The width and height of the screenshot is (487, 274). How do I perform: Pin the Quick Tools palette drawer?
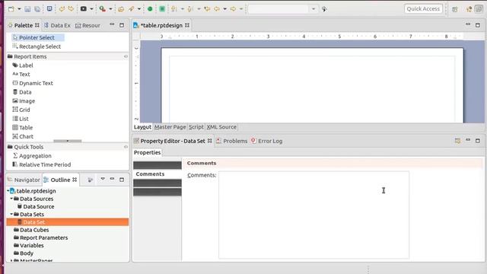(126, 147)
